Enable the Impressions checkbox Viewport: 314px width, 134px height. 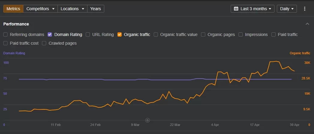coord(241,34)
